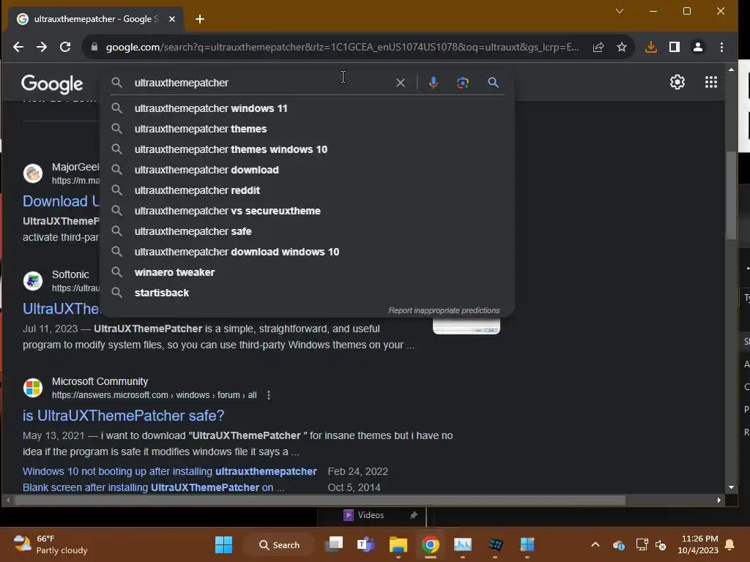Click scroll-down arrow on vertical scrollbar

tap(731, 487)
